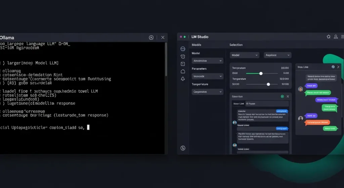Click the terminal line ending with 'Model LLM]'
The height and width of the screenshot is (188, 344).
[30, 63]
